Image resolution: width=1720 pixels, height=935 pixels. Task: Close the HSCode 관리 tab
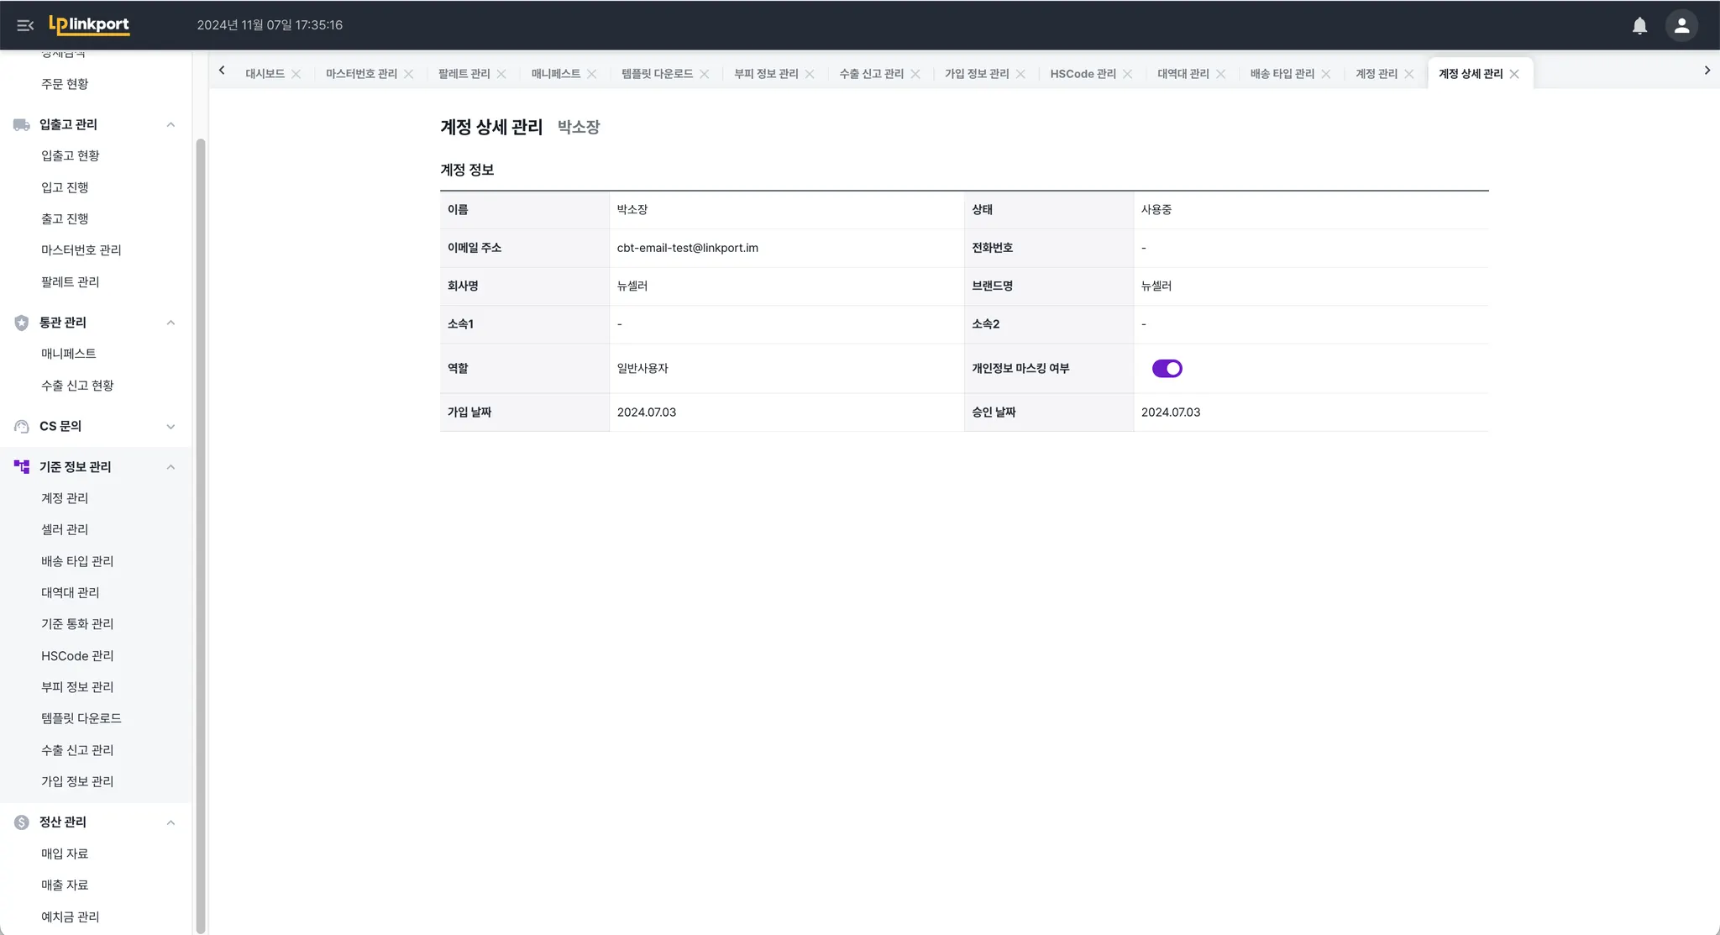[1127, 74]
